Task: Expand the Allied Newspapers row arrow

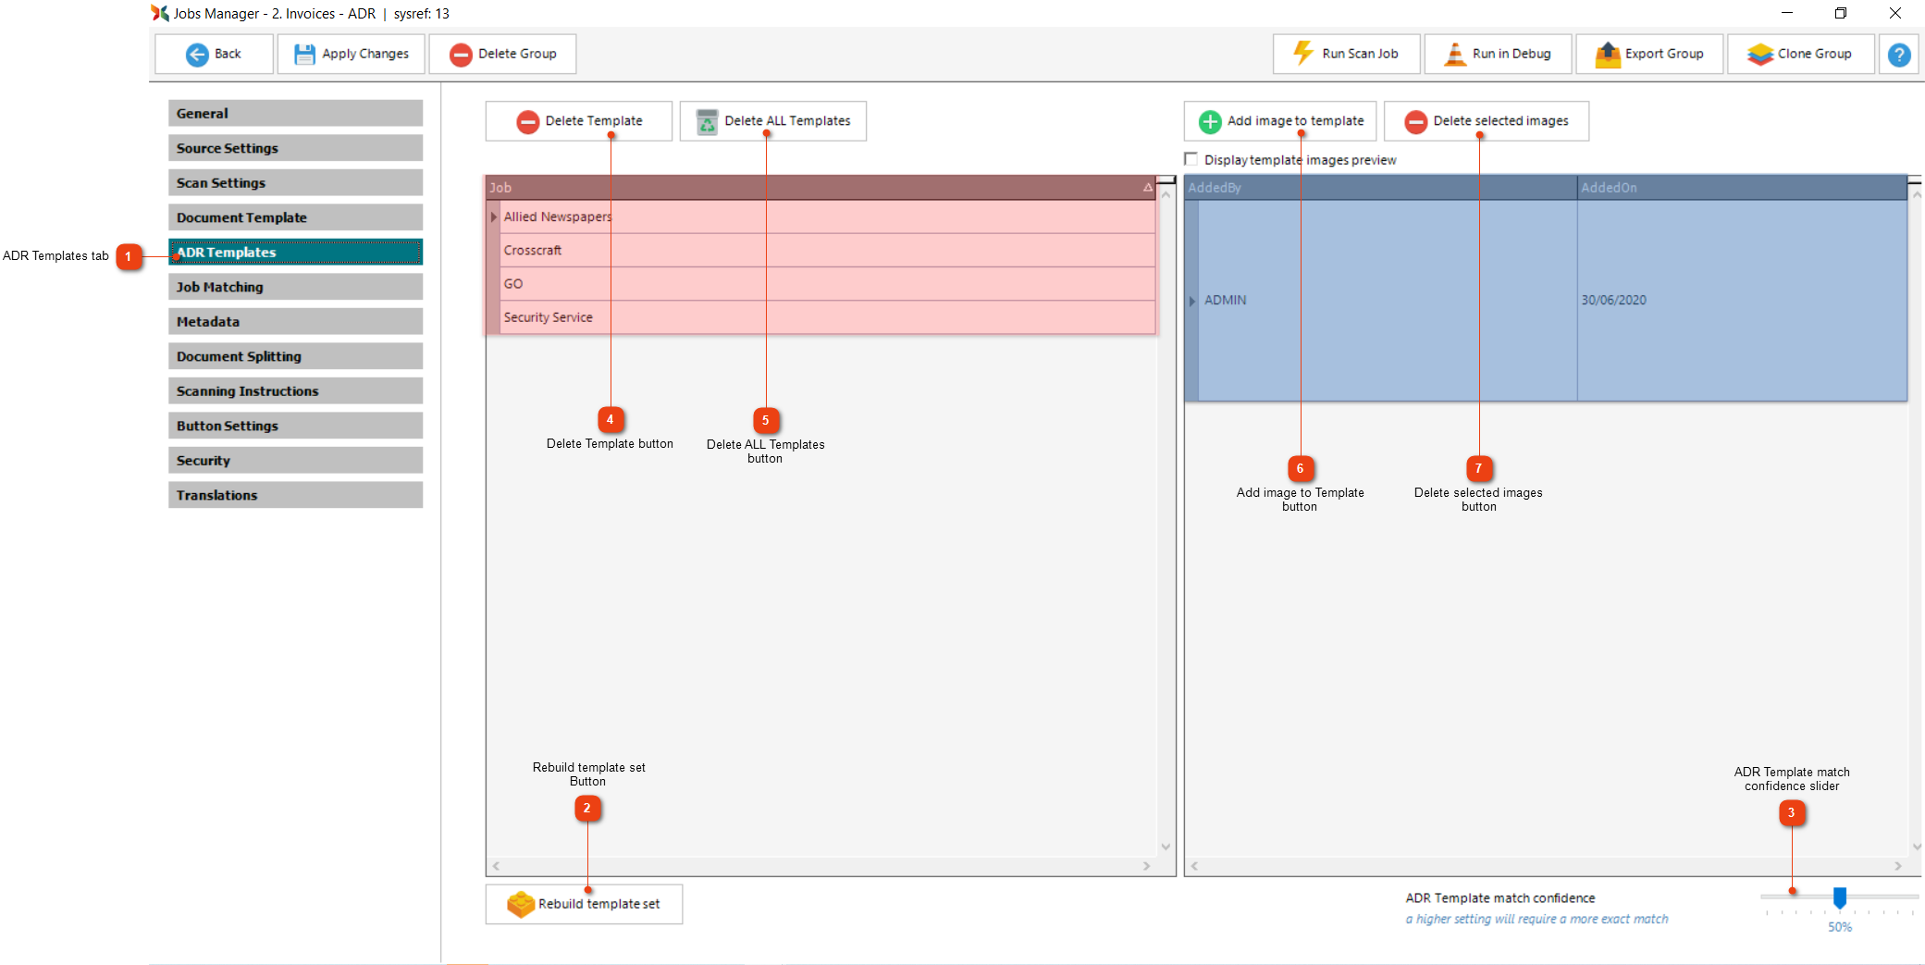Action: coord(494,217)
